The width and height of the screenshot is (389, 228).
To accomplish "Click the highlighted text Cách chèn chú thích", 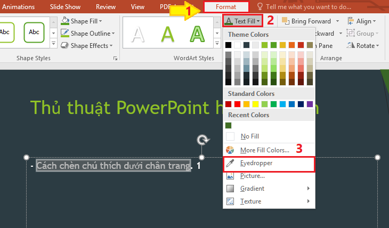I will (114, 166).
